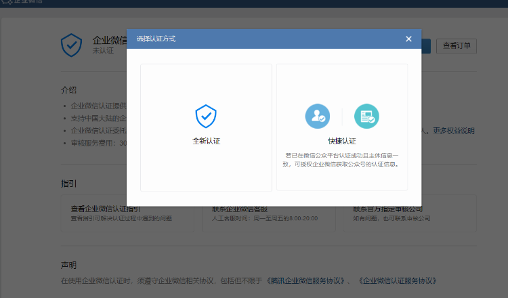508x298 pixels.
Task: Click the shield icon beside 企业微信 未认证
Action: pos(71,45)
